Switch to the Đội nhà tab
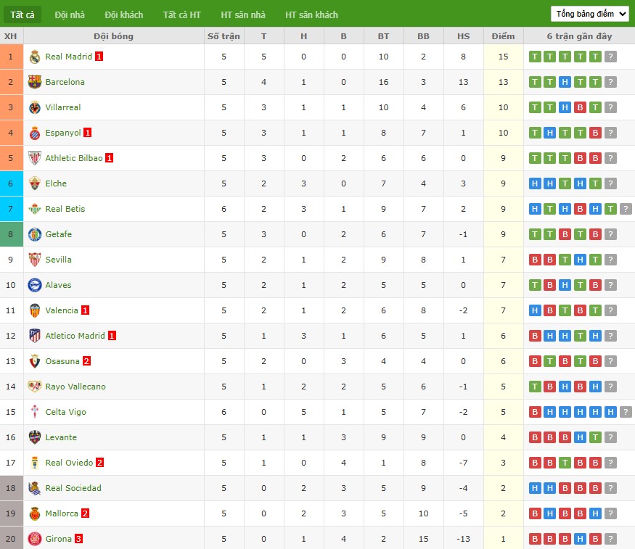 [x=70, y=15]
